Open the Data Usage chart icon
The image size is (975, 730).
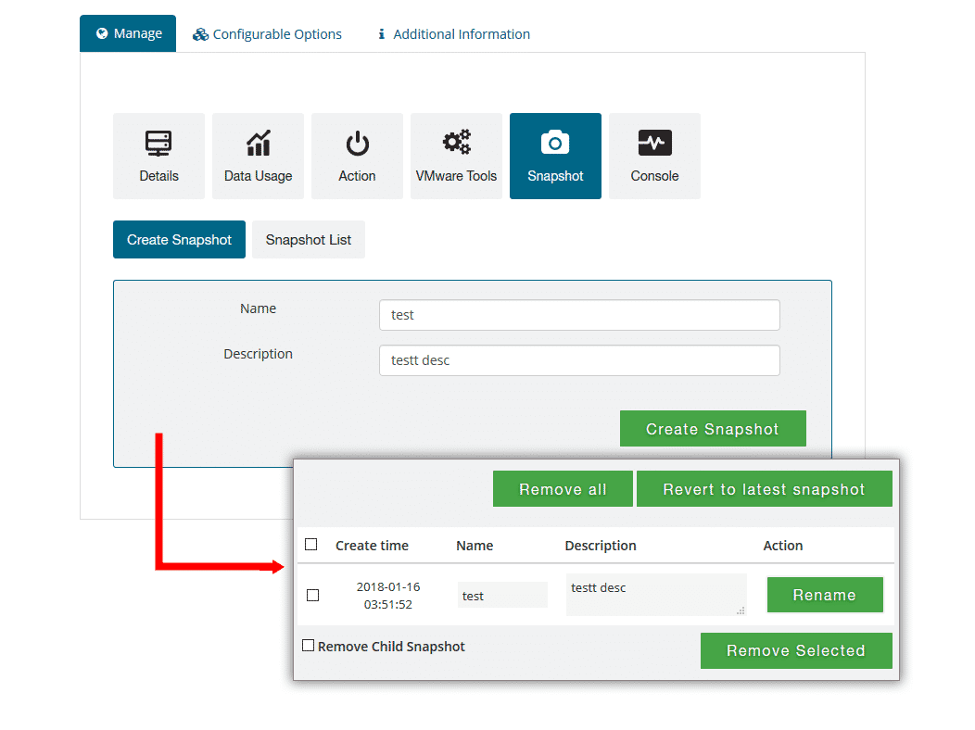pyautogui.click(x=258, y=144)
